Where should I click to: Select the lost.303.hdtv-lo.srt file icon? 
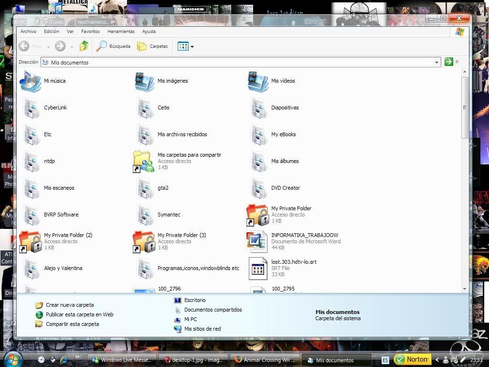(x=258, y=269)
